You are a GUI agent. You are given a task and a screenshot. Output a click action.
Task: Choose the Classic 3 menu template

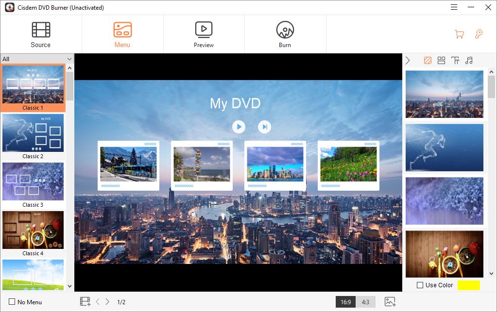tap(33, 185)
